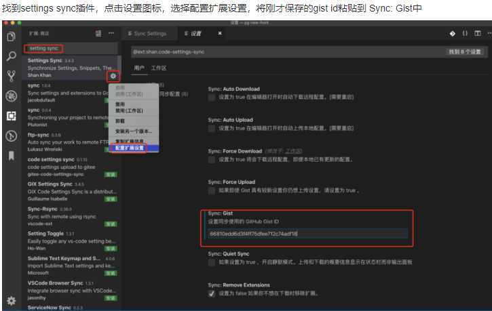Select the Settings Sync extension by Shan Khan
The width and height of the screenshot is (492, 311).
[x=71, y=68]
